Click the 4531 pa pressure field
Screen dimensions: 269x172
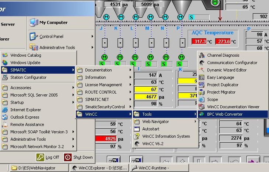point(113,4)
